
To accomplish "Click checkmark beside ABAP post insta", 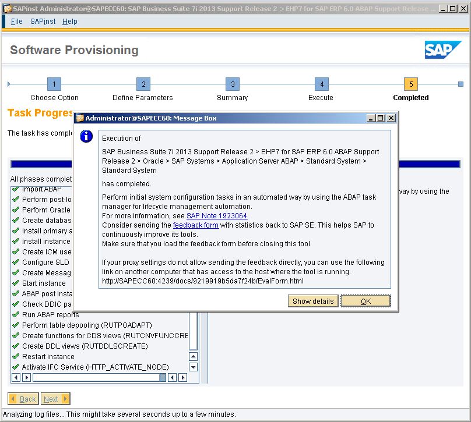I will pos(16,293).
